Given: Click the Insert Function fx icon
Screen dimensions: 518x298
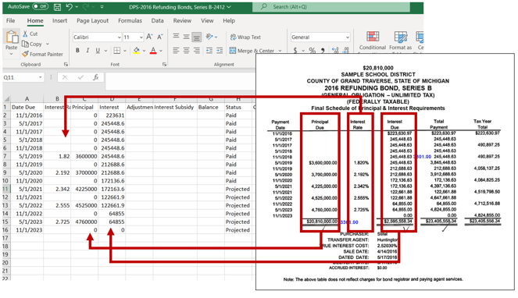Looking at the screenshot, I should [x=96, y=77].
